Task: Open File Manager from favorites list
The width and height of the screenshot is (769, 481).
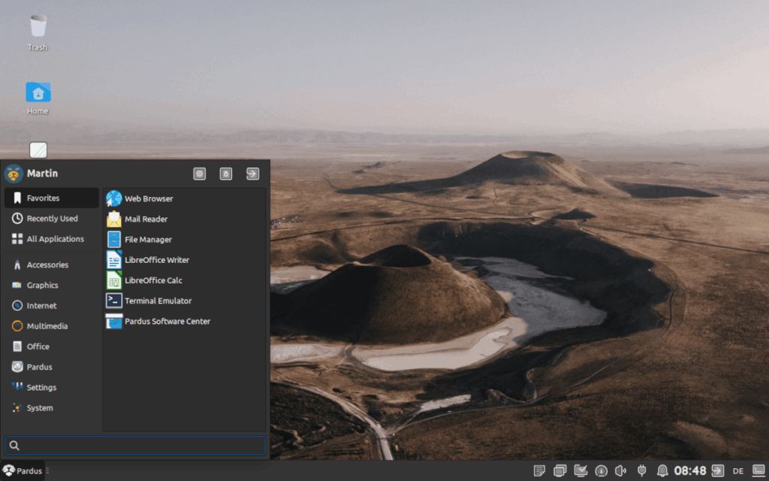Action: point(139,240)
